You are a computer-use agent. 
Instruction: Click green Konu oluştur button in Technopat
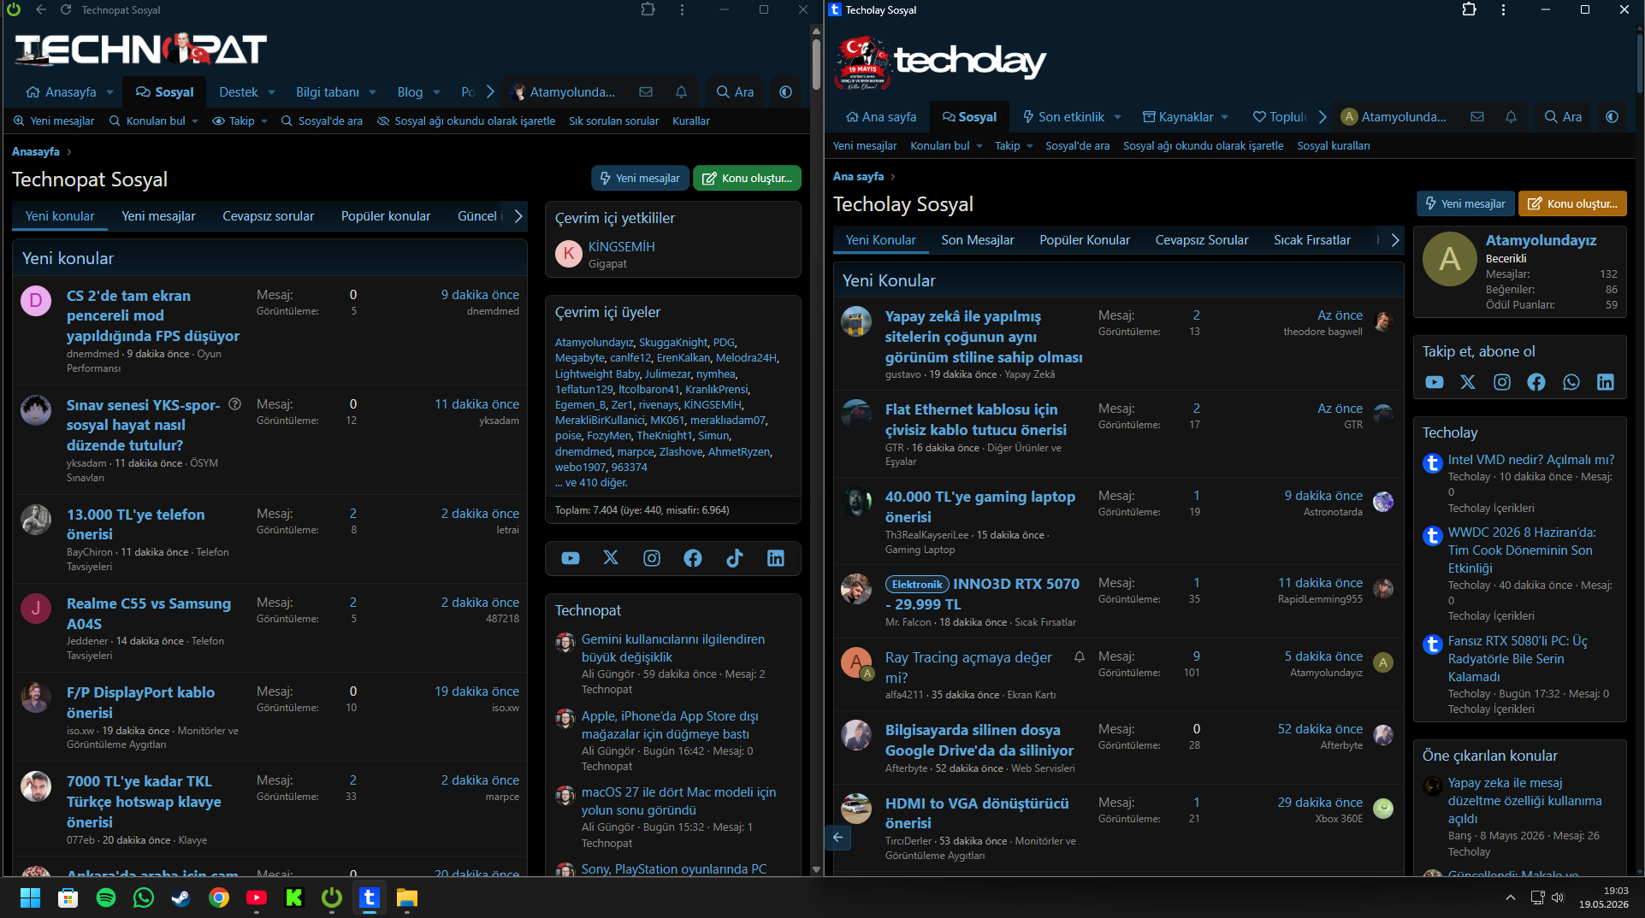(747, 179)
